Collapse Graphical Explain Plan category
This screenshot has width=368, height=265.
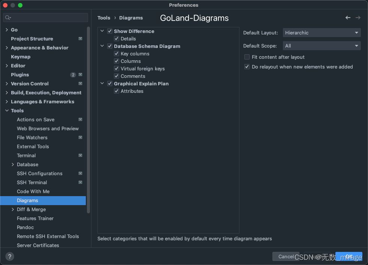pyautogui.click(x=102, y=83)
